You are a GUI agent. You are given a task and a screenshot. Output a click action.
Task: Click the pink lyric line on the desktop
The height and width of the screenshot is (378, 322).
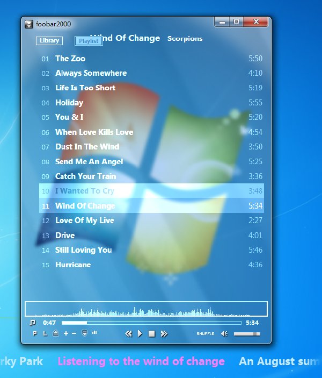(x=141, y=361)
